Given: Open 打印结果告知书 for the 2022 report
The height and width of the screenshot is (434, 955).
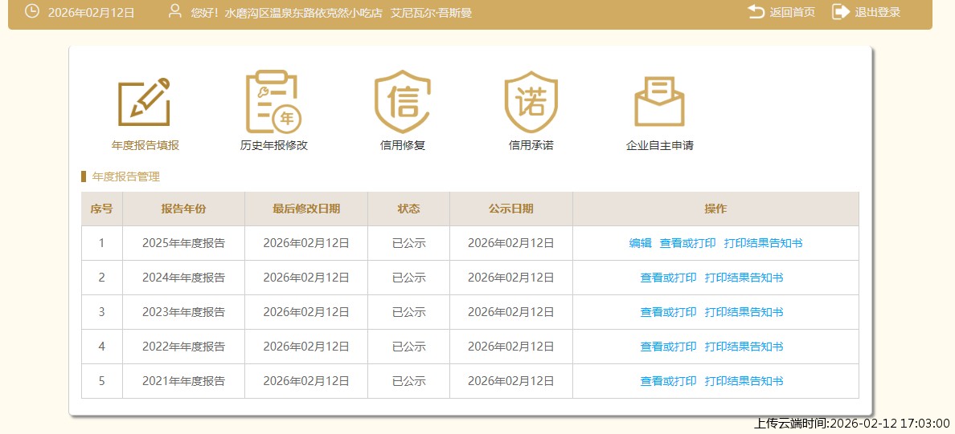Looking at the screenshot, I should [744, 347].
